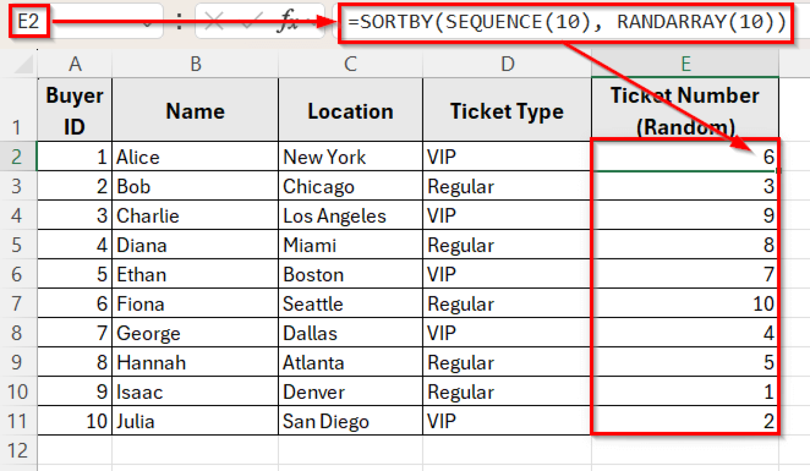Click the Cancel (X) icon beside formula bar

pyautogui.click(x=215, y=21)
